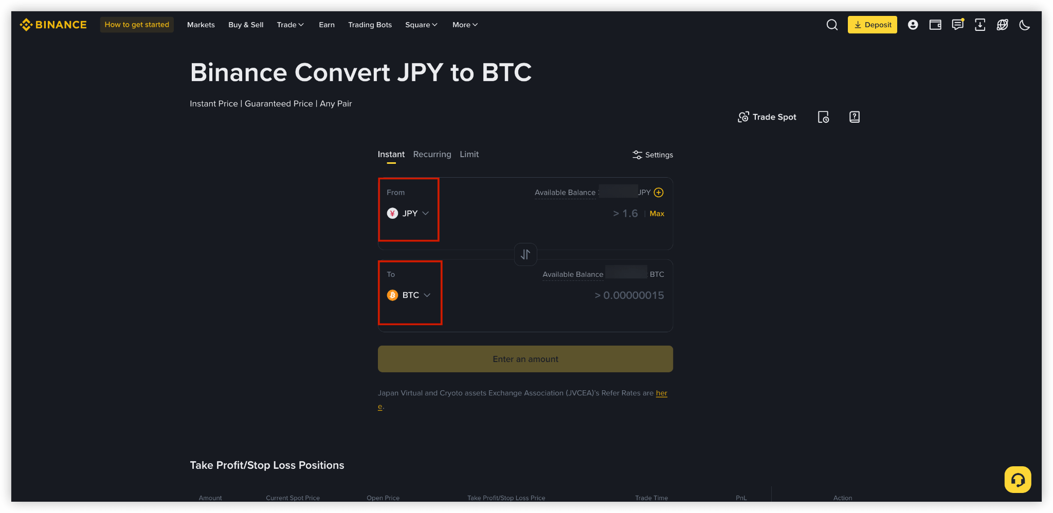1053x513 pixels.
Task: Switch to the Recurring tab
Action: 432,154
